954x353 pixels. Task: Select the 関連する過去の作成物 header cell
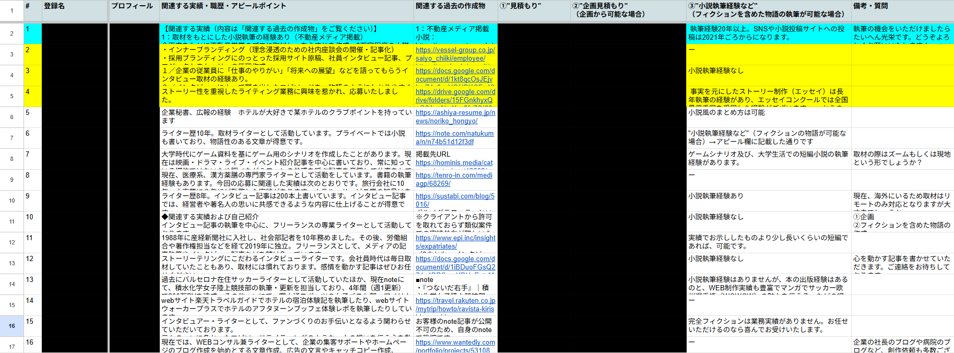pos(455,10)
